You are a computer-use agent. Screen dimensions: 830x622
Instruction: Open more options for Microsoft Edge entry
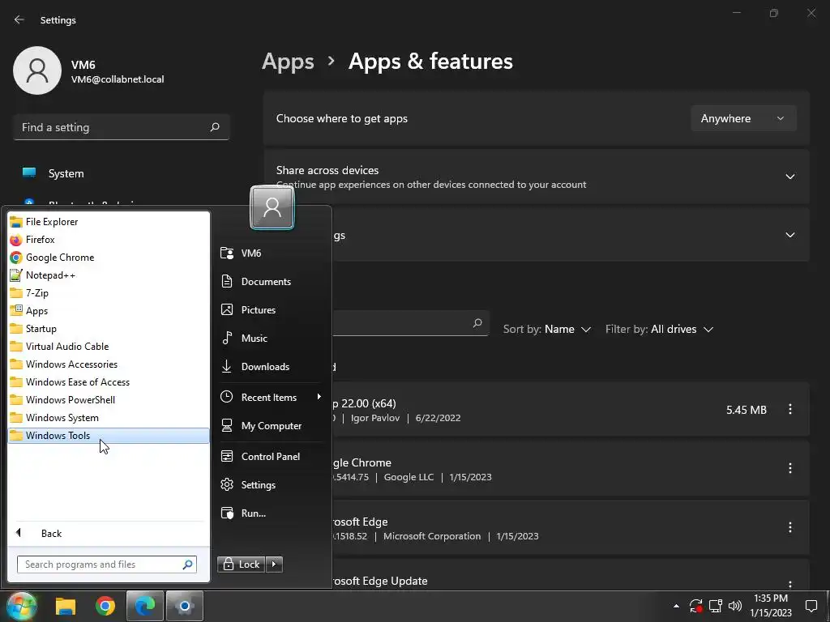(789, 528)
